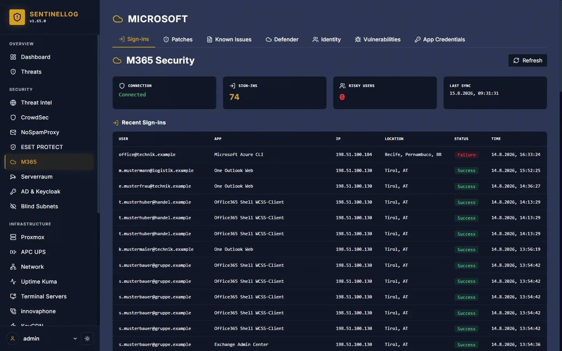Viewport: 562px width, 351px height.
Task: Click the Connection shield icon on card
Action: (x=122, y=86)
